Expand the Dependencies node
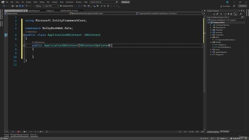249x140 pixels. tap(211, 28)
